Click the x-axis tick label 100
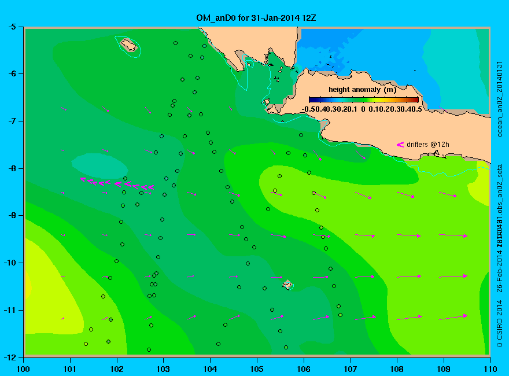The image size is (509, 376). click(23, 369)
